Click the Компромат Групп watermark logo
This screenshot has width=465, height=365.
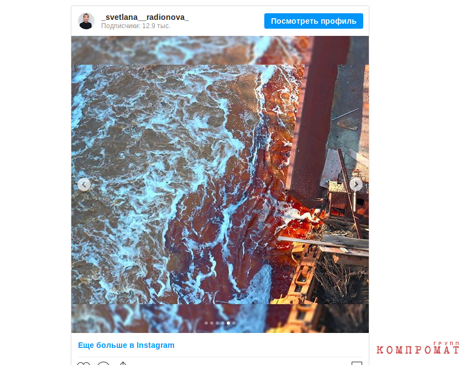coord(418,348)
